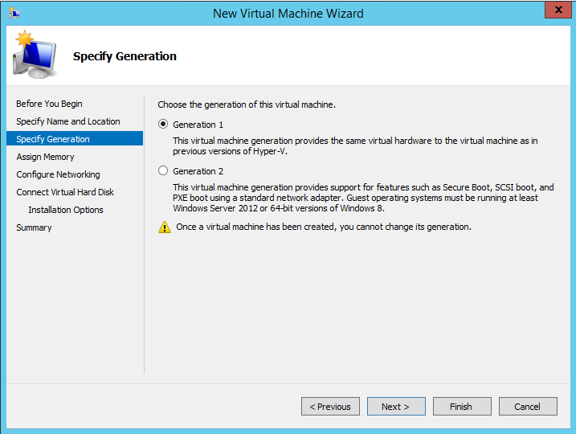Click Finish to complete the wizard
This screenshot has width=576, height=434.
462,407
